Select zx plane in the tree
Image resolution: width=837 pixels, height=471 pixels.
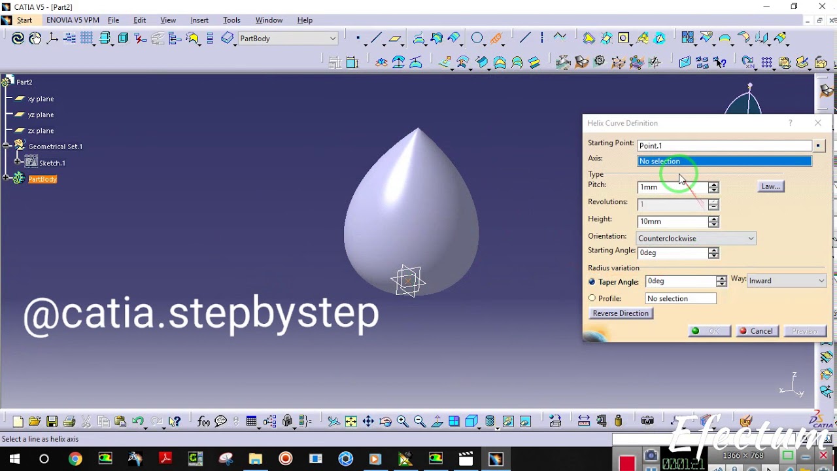[41, 131]
